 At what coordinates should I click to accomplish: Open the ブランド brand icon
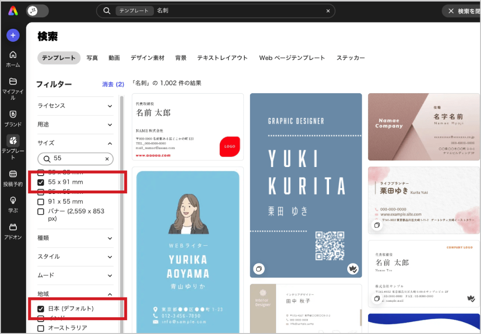[x=13, y=114]
